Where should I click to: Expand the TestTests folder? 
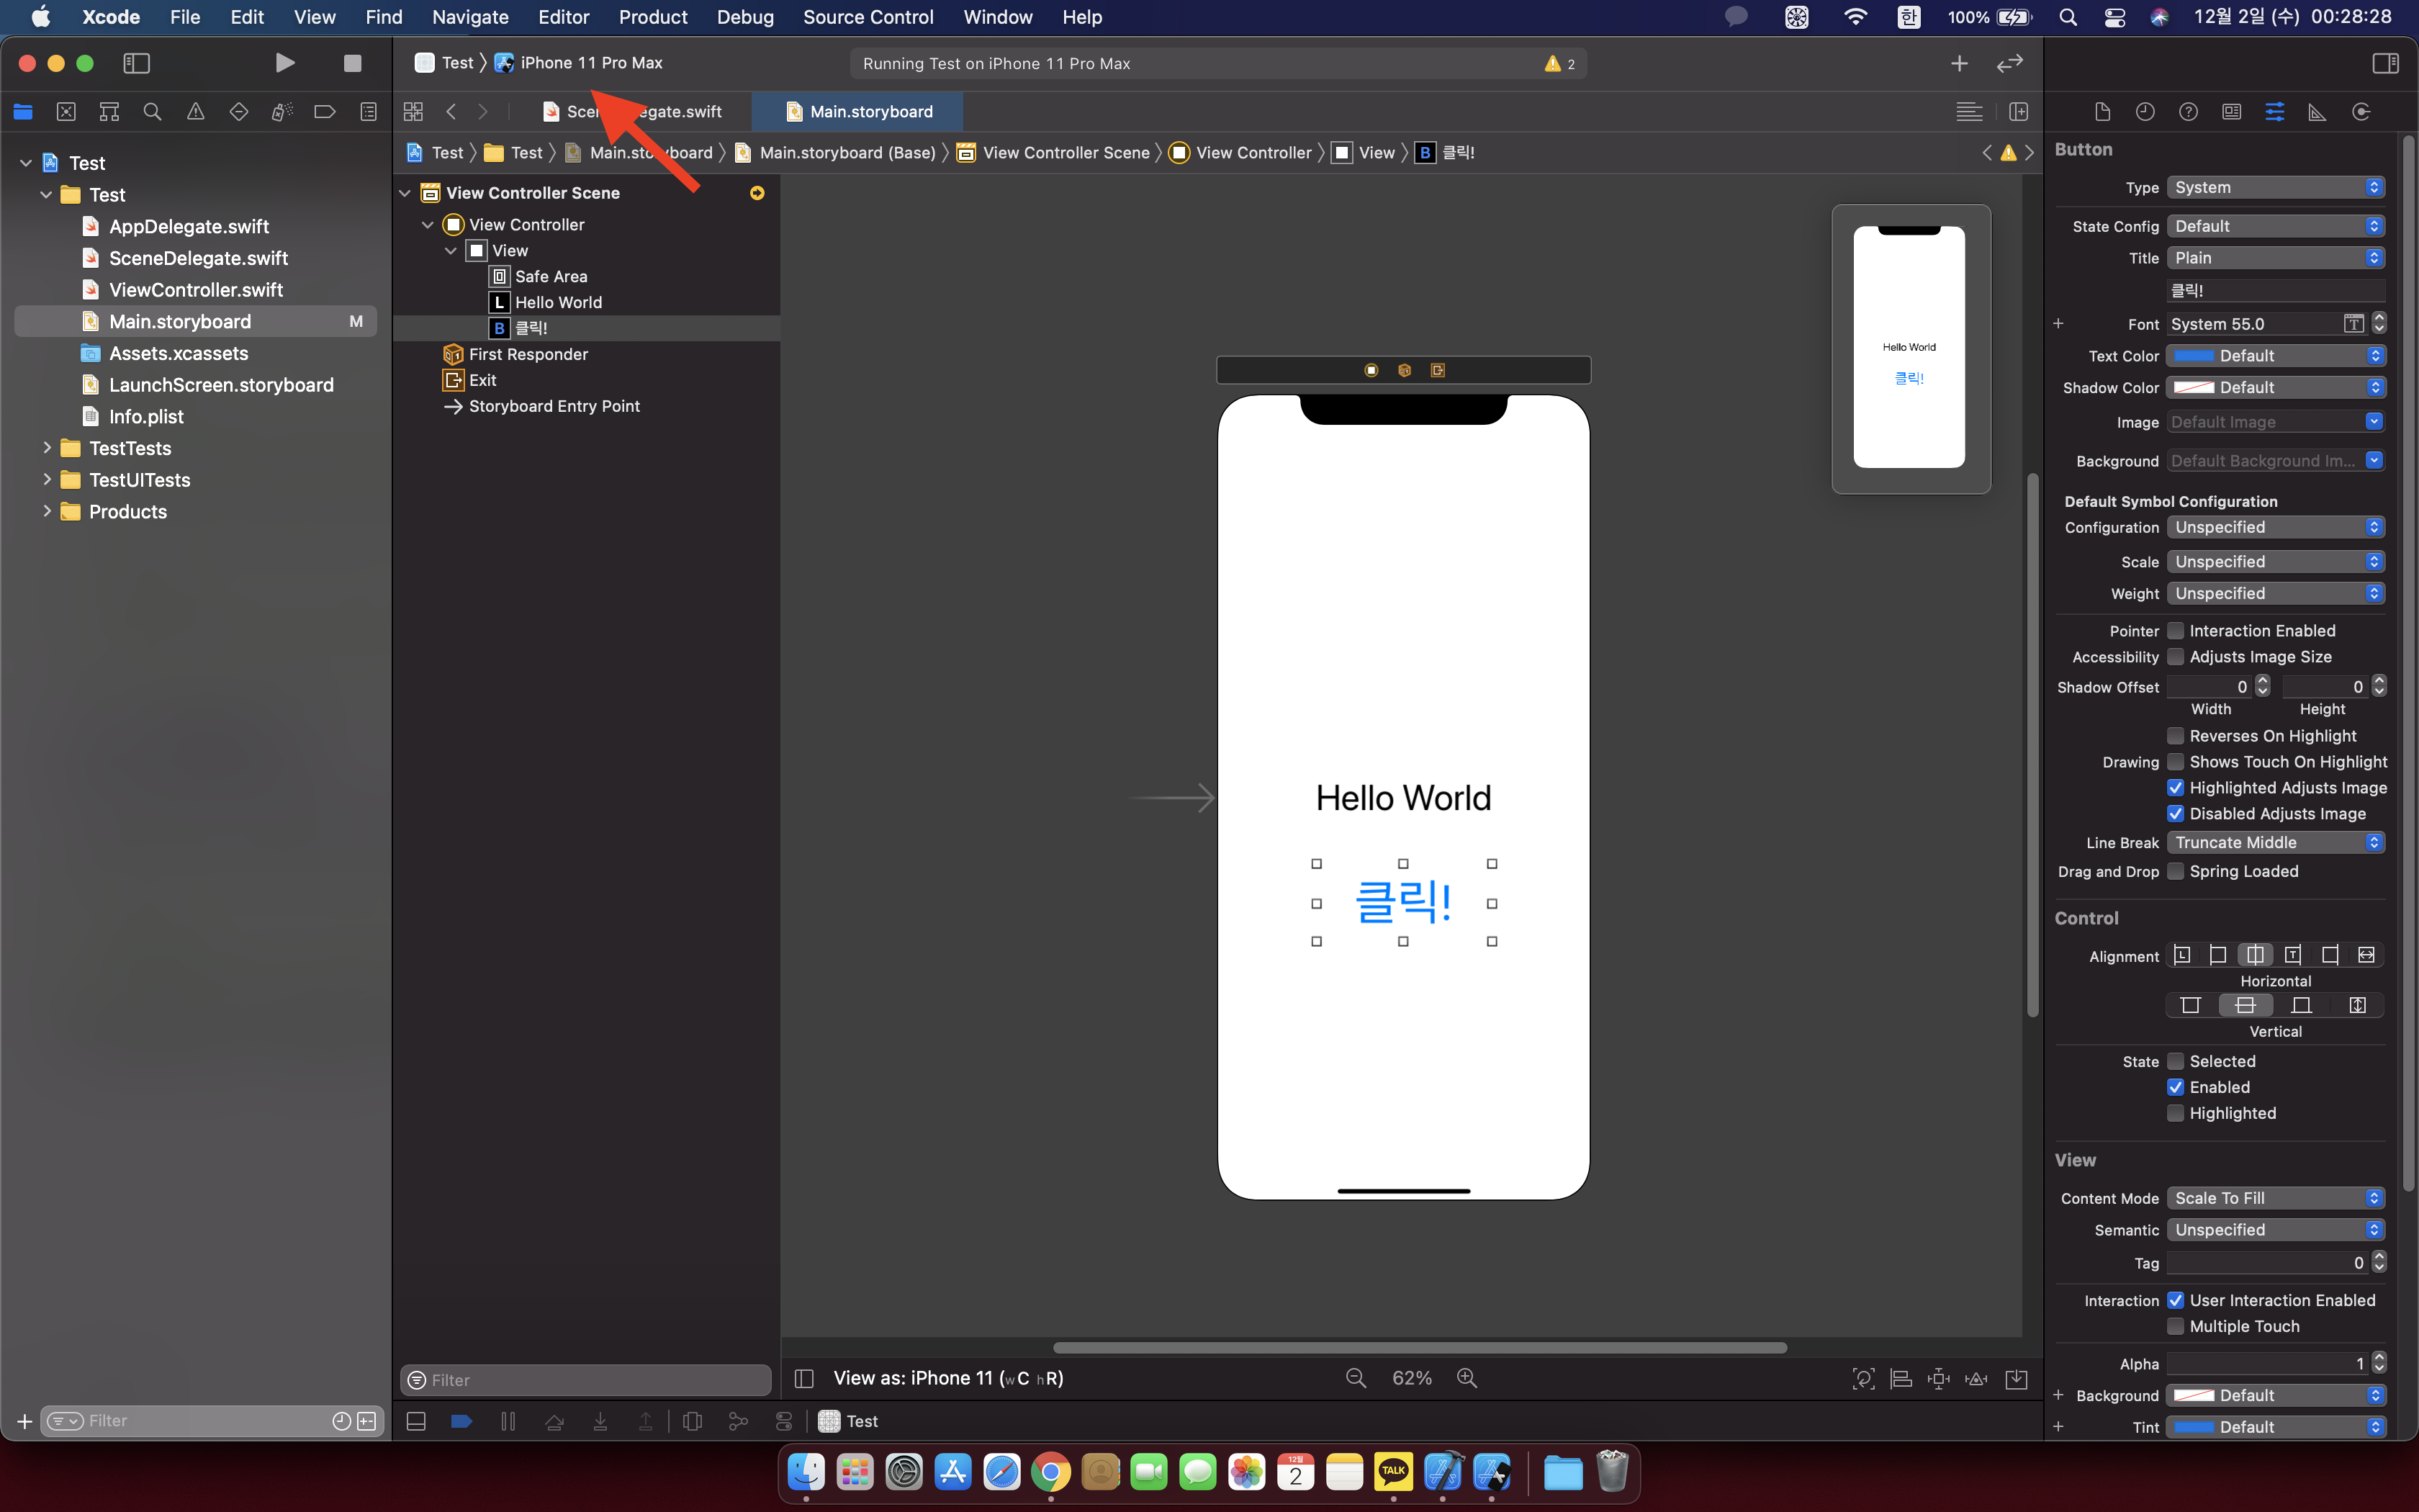pyautogui.click(x=46, y=448)
